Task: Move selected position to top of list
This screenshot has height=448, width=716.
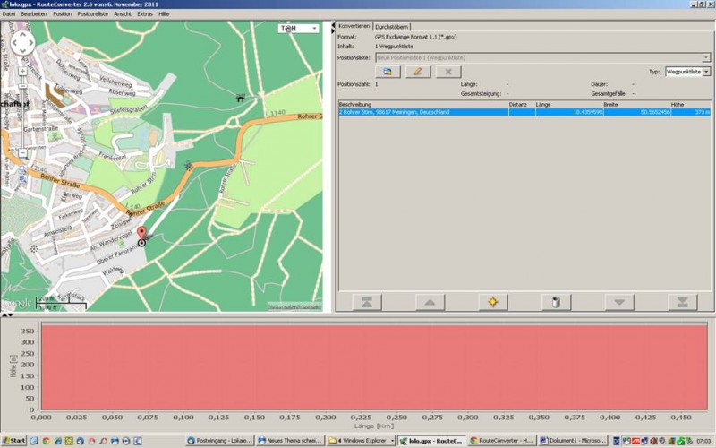Action: point(367,302)
